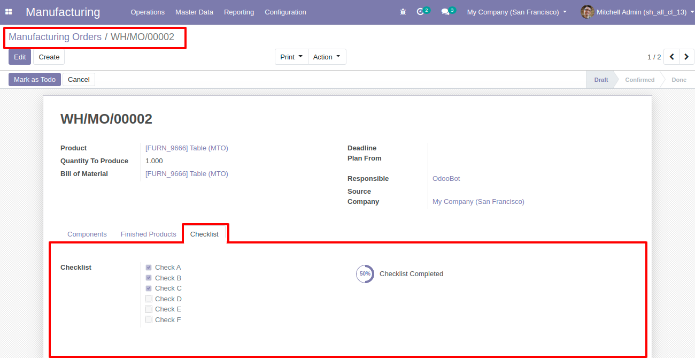This screenshot has height=358, width=695.
Task: Open the Bill of Material Table (MTO) link
Action: coord(187,173)
